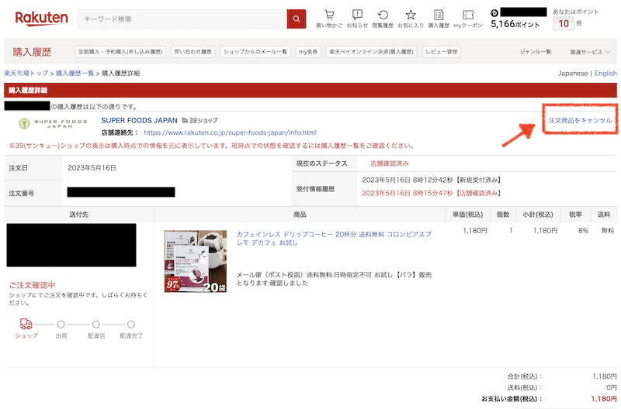Screen dimensions: 621x409
Task: Click order date 2023年5月16日
Action: coord(92,168)
